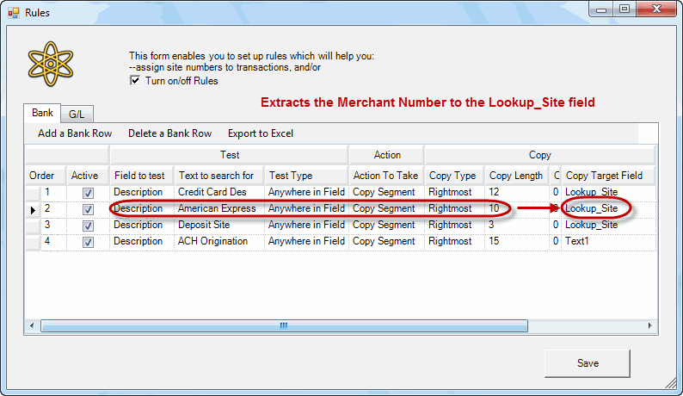
Task: Toggle Active checkbox for rule 3
Action: 88,226
